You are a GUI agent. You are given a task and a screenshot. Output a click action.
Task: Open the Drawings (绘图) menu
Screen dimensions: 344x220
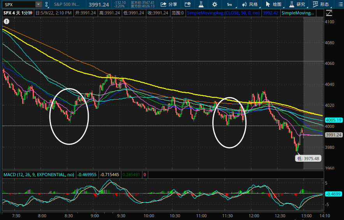click(274, 4)
